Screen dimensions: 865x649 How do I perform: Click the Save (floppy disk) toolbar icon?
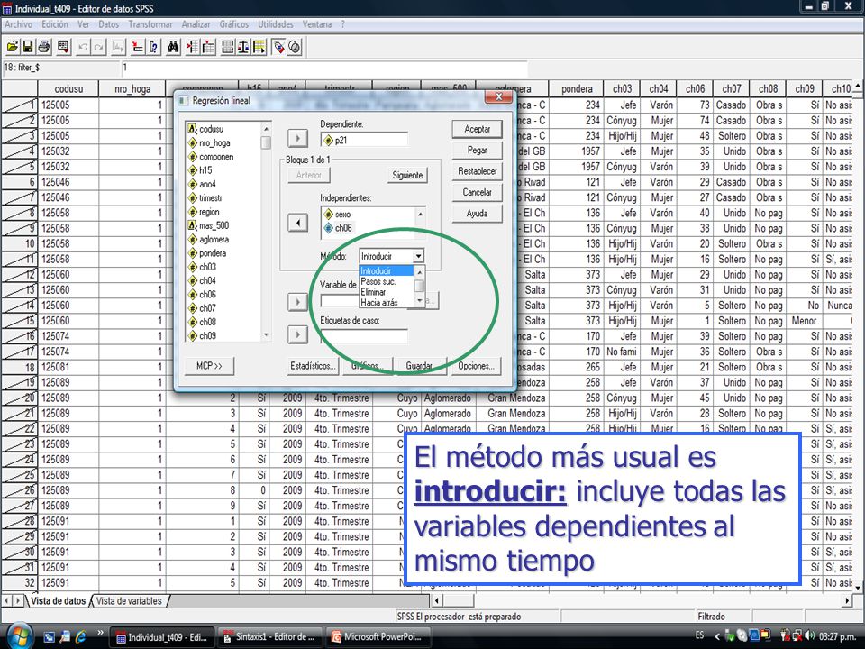pyautogui.click(x=27, y=47)
